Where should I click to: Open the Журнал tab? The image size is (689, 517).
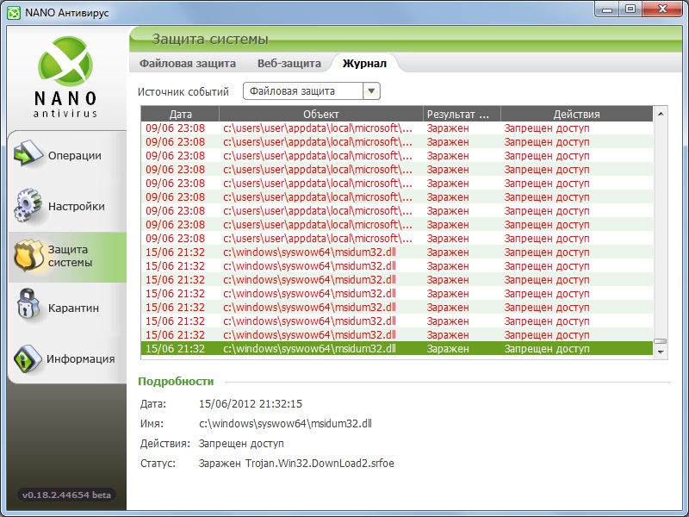coord(364,63)
